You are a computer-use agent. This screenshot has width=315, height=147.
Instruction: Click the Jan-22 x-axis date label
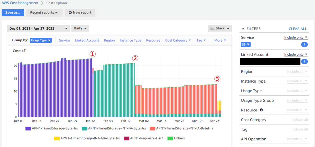[90, 121]
